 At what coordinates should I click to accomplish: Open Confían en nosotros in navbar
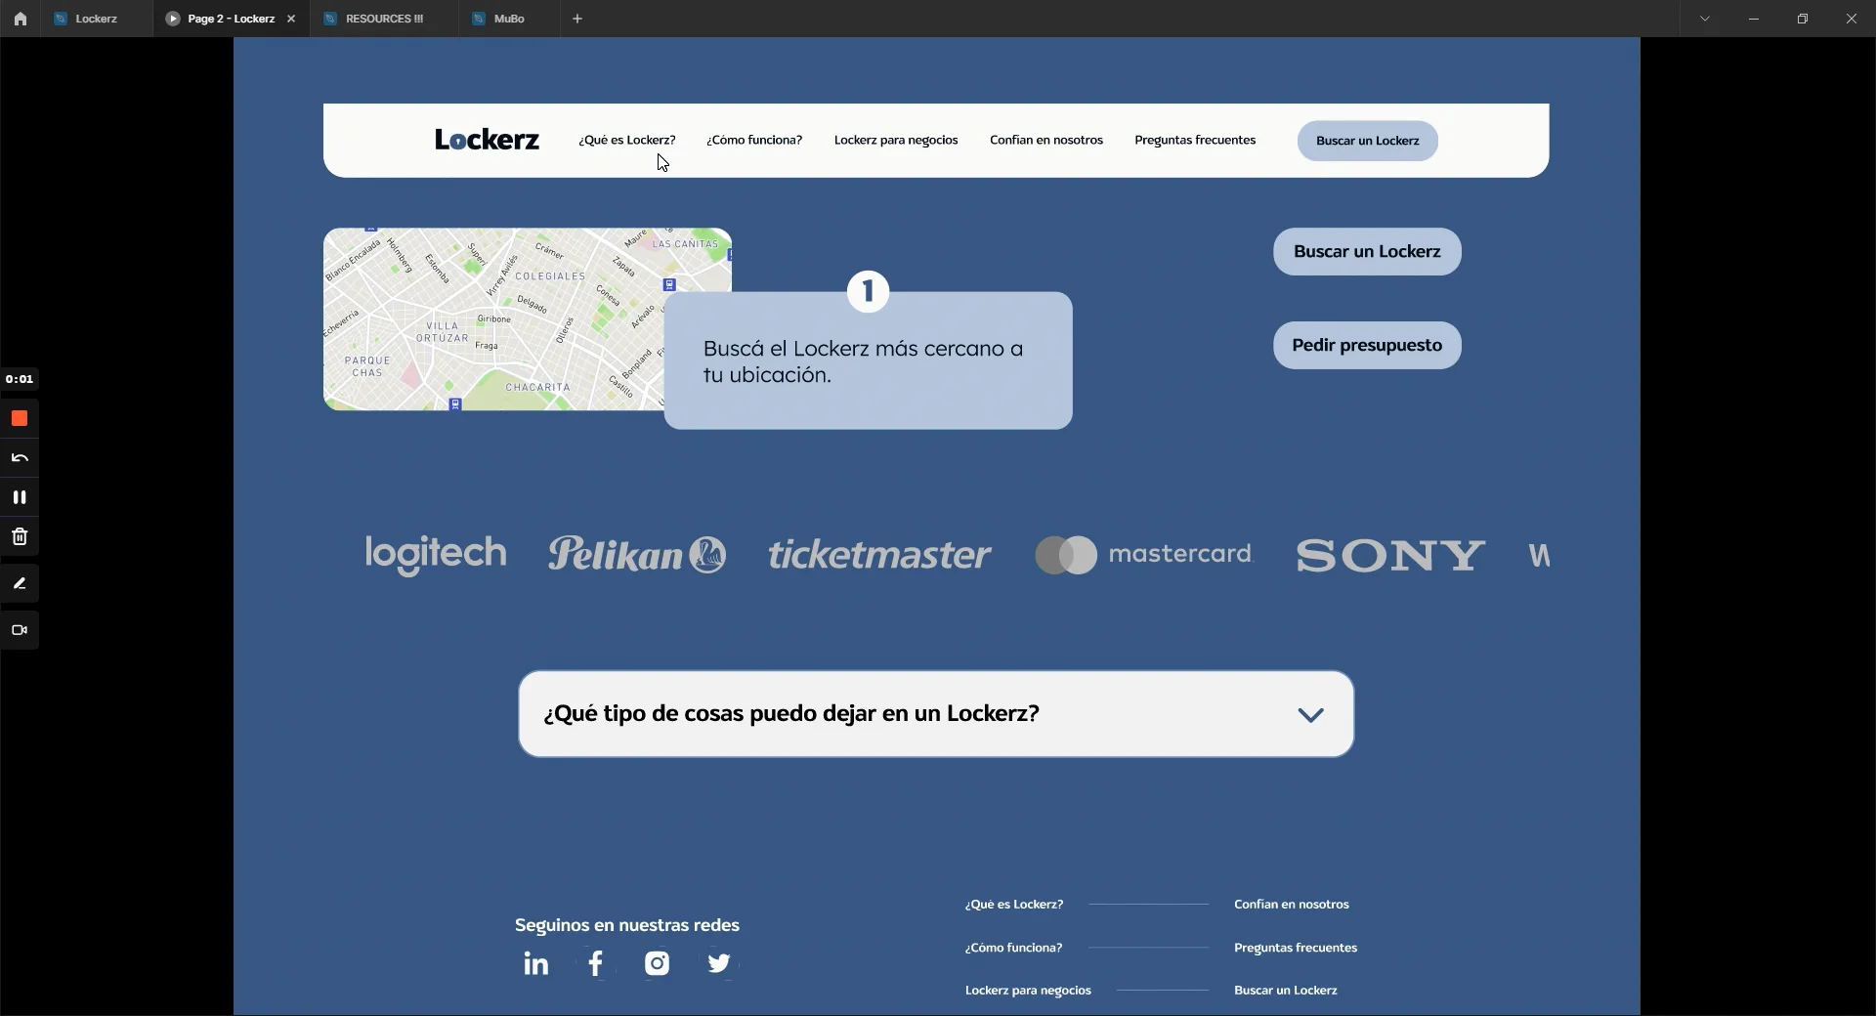[1046, 141]
